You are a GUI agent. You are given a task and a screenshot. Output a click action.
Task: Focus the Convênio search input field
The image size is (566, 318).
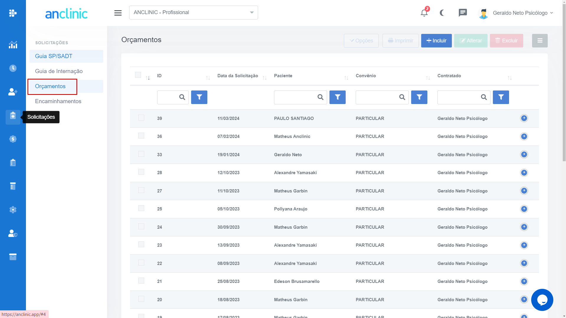click(x=382, y=97)
